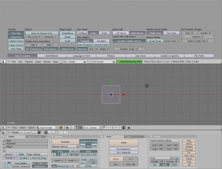Screen dimensions: 222x169
Task: Switch to the Logic context icon
Action: tap(21, 133)
